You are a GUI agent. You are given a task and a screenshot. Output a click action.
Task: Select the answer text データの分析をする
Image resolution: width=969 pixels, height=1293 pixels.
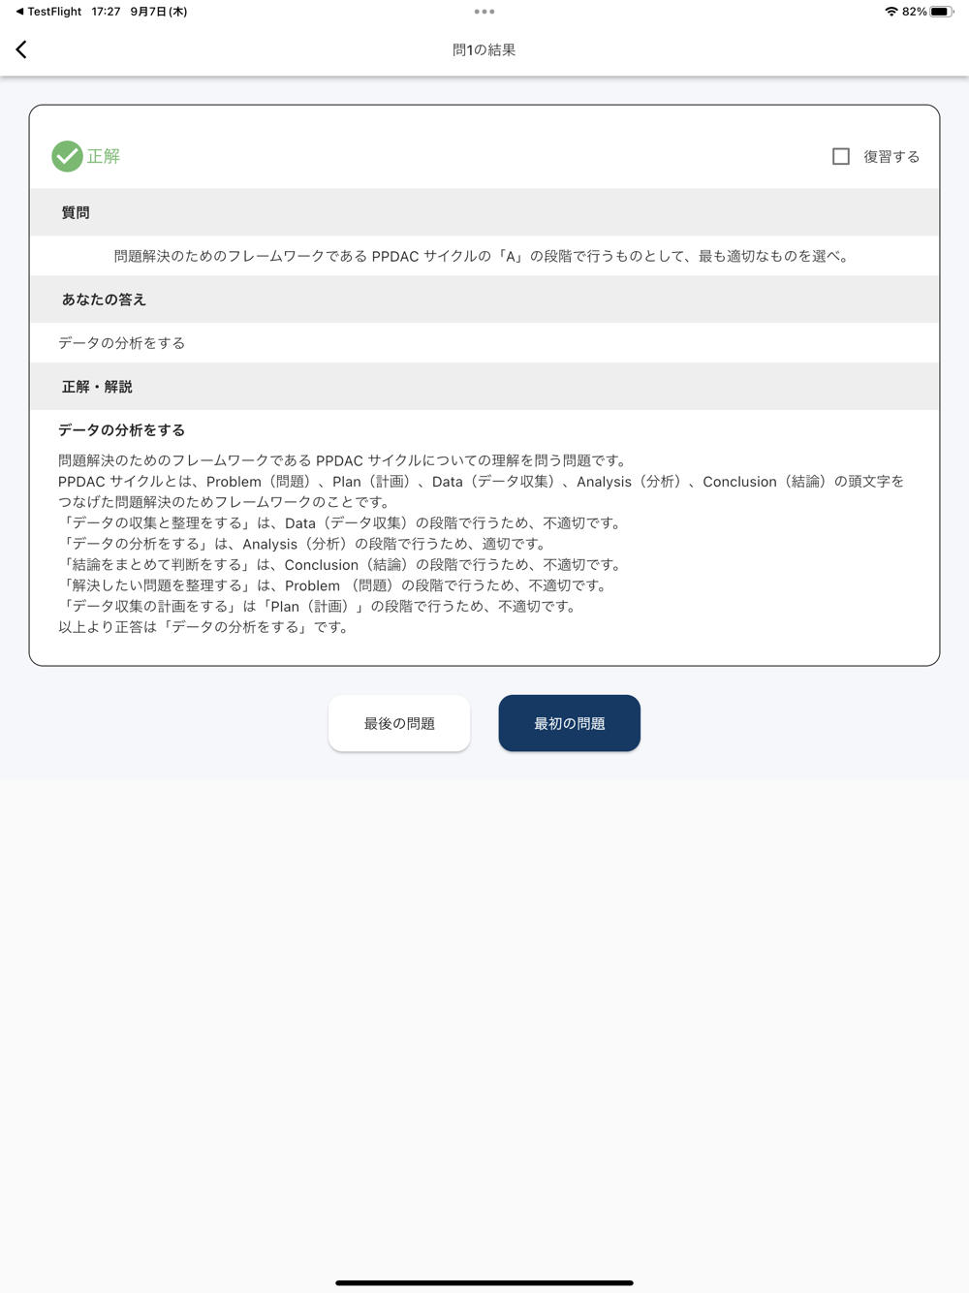click(x=122, y=343)
